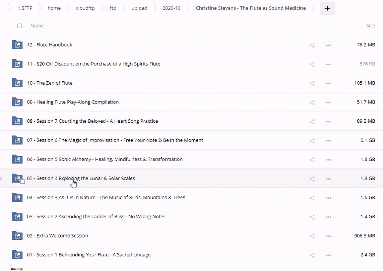Open more options for 11 - $20 Off Discount
This screenshot has width=383, height=271.
tap(328, 64)
